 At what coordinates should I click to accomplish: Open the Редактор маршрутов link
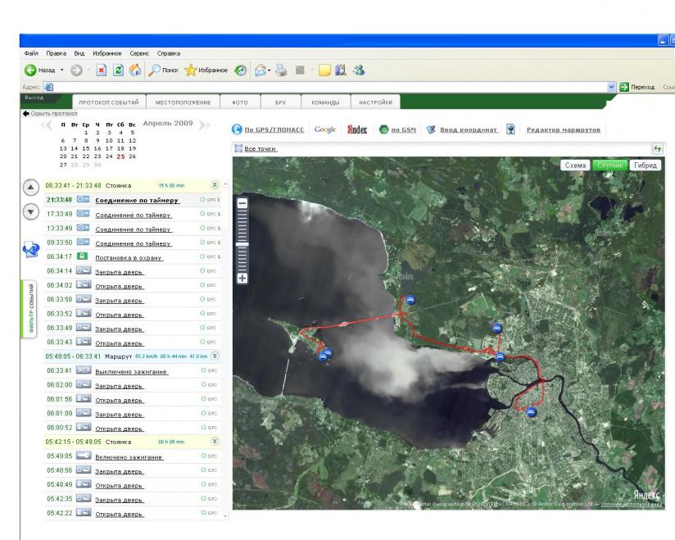[564, 130]
